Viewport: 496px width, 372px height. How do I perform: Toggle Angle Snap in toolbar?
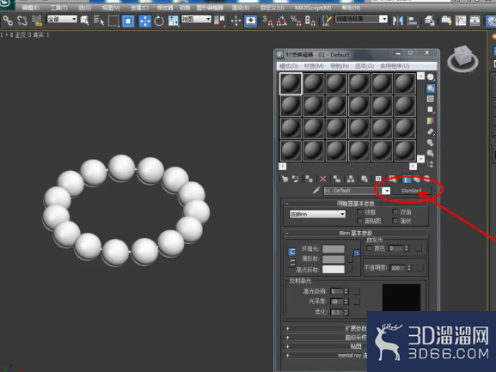pos(282,21)
